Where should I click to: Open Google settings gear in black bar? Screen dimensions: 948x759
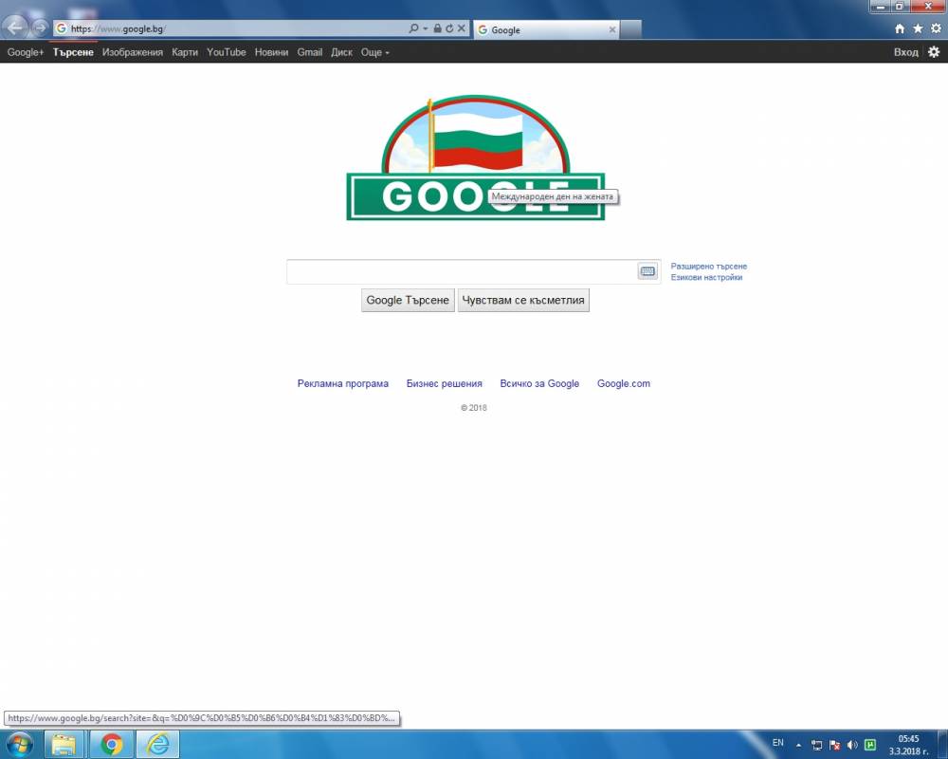934,52
